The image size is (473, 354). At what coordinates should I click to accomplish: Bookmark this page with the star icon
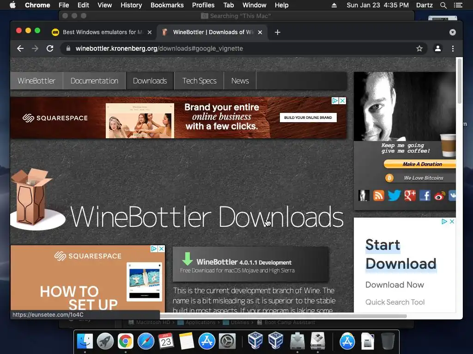419,48
